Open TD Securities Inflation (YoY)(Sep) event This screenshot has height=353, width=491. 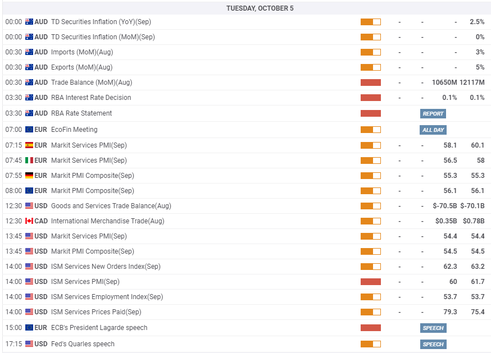click(101, 22)
